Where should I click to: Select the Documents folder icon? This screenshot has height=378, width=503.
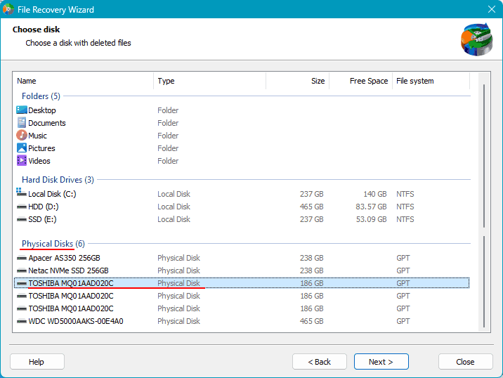point(22,122)
